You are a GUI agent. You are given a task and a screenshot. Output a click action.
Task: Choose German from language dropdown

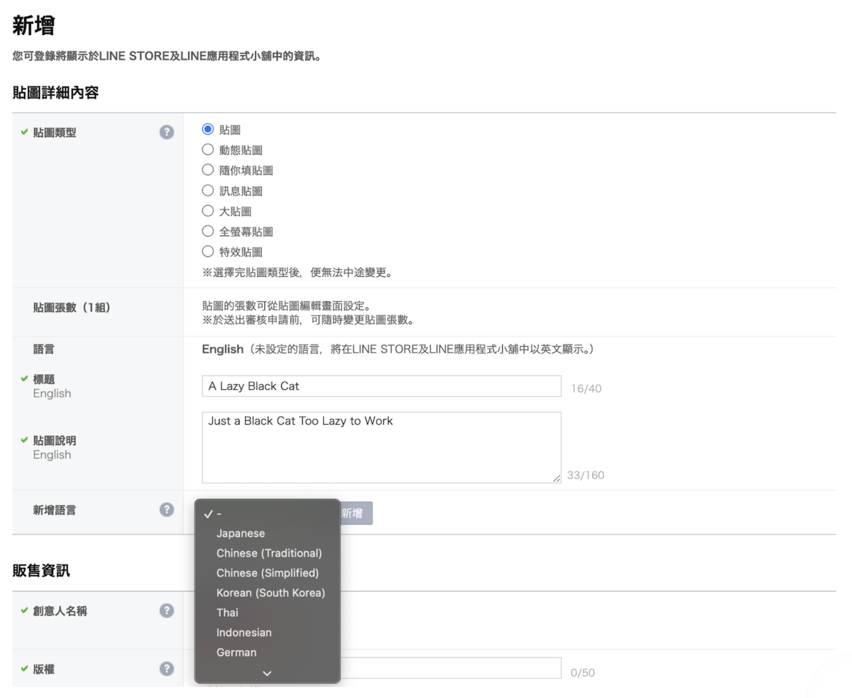pos(236,652)
